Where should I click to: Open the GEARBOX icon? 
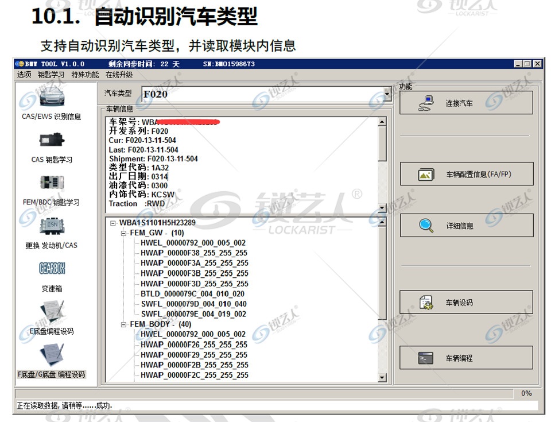(52, 268)
